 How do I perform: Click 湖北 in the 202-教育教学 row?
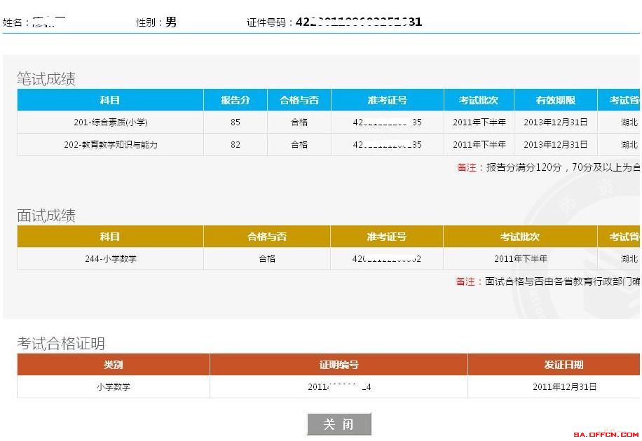click(629, 144)
